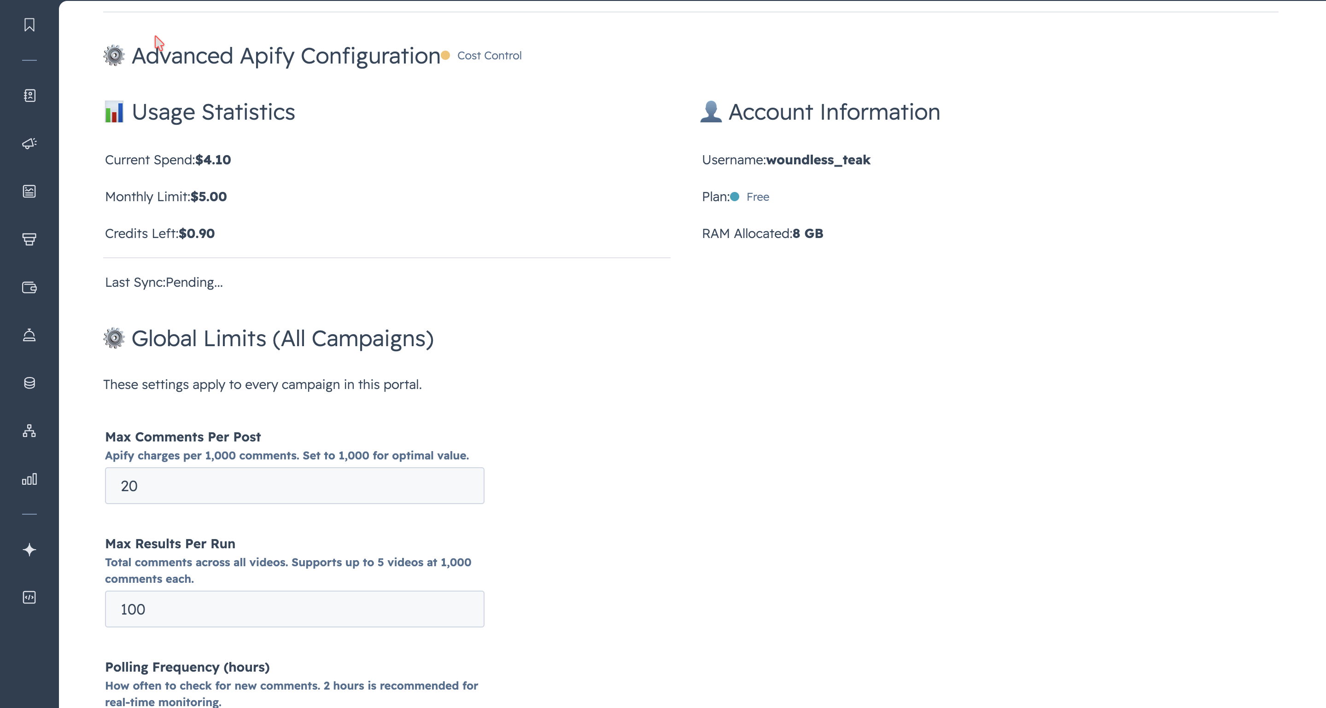1326x708 pixels.
Task: Click the Max Comments Per Post label
Action: (183, 437)
